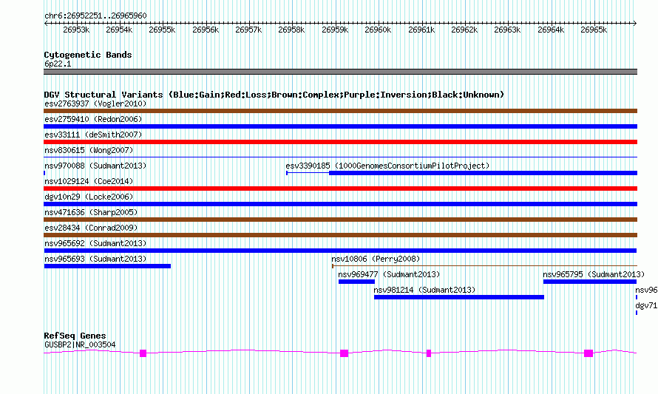The height and width of the screenshot is (394, 658).
Task: Click the first magenta GUSBP2 exon box
Action: (x=143, y=353)
